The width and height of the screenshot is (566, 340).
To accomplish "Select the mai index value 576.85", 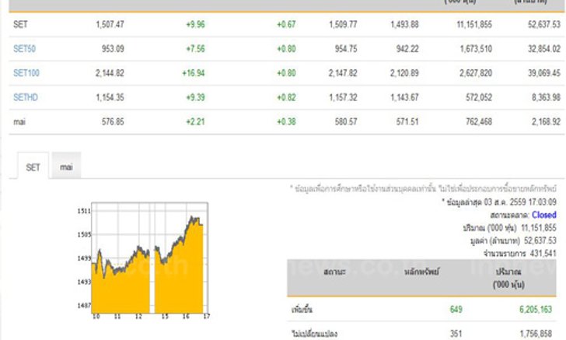I will pyautogui.click(x=113, y=122).
